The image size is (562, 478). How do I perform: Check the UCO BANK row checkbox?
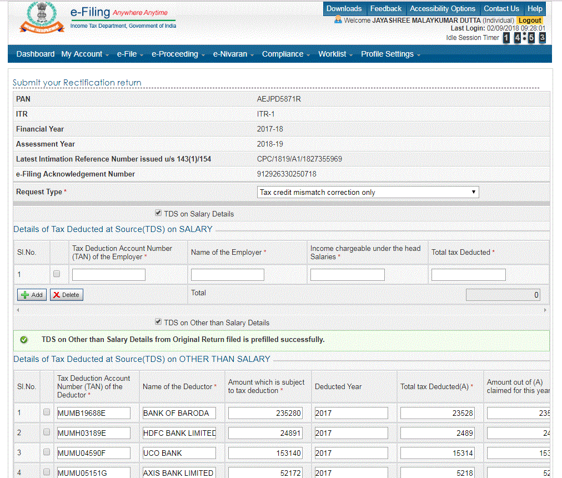click(47, 452)
